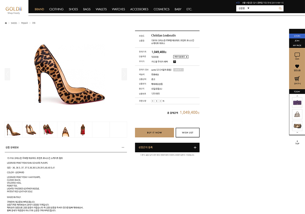Click the BUY IT NOW button
The image size is (305, 214).
(154, 133)
